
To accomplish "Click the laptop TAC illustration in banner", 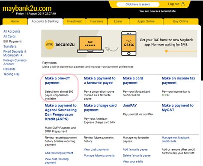I will coord(90,45).
